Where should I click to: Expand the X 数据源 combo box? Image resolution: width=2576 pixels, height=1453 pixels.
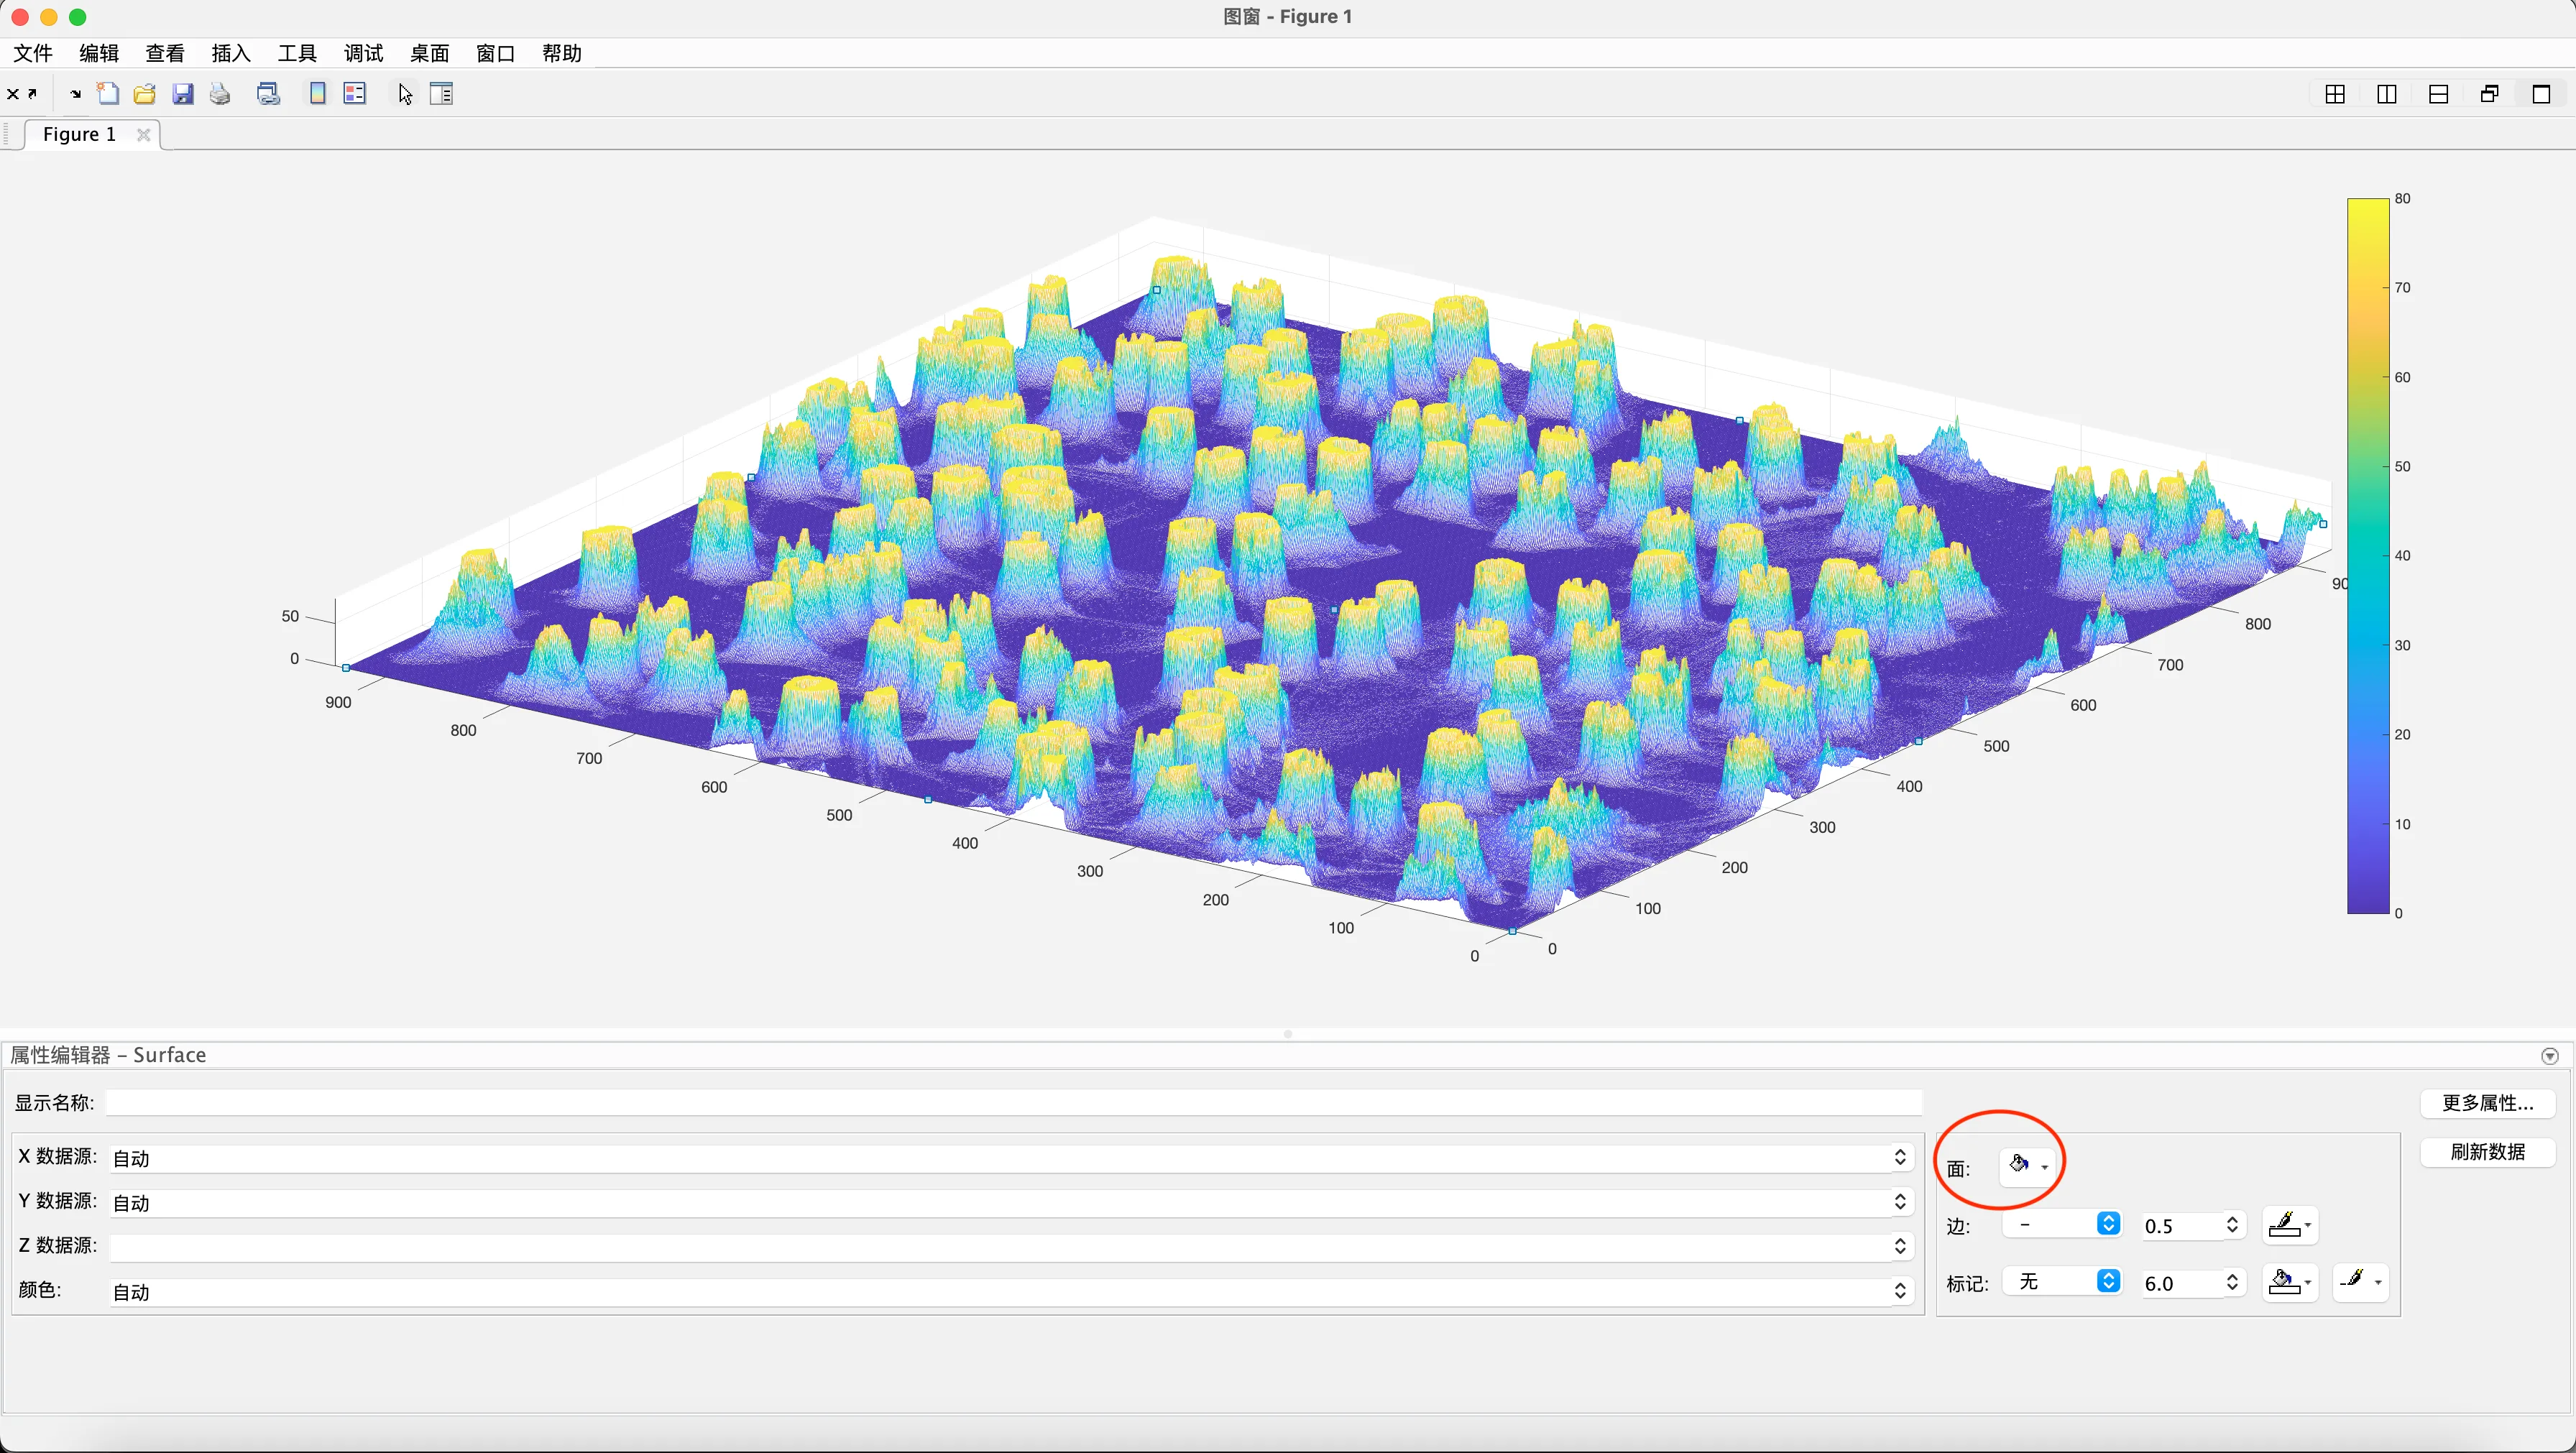coord(1900,1157)
